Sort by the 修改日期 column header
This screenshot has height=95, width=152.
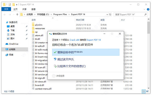point(80,20)
